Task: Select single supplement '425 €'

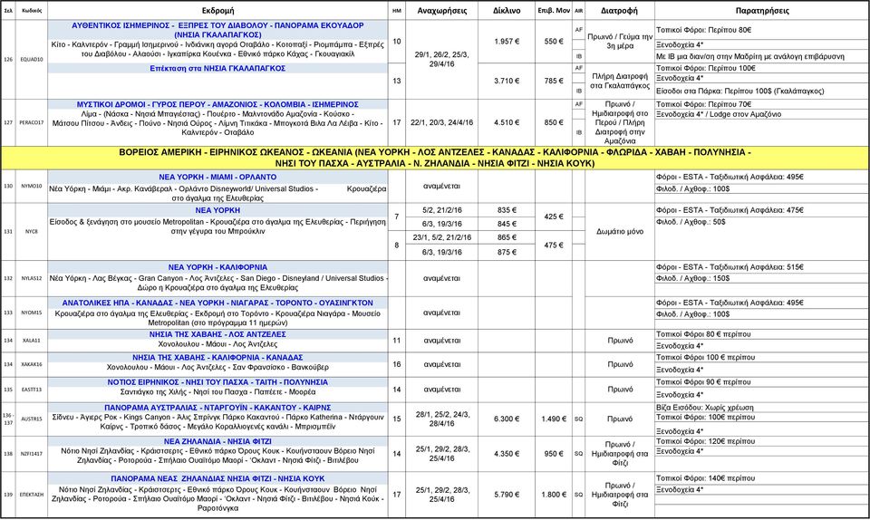Action: [x=554, y=217]
